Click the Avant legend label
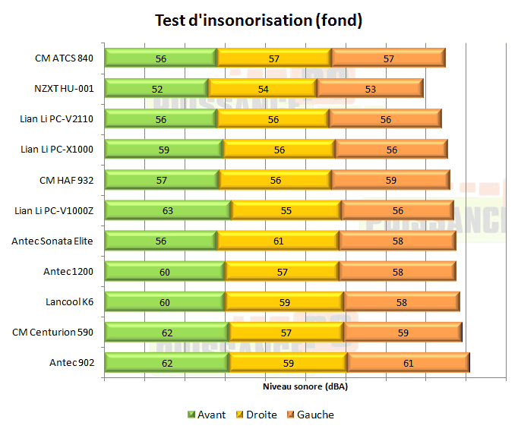518x432 pixels. (x=211, y=415)
